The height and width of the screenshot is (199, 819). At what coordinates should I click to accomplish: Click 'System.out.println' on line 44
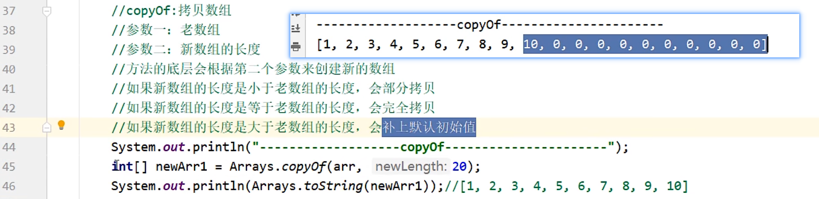[177, 147]
